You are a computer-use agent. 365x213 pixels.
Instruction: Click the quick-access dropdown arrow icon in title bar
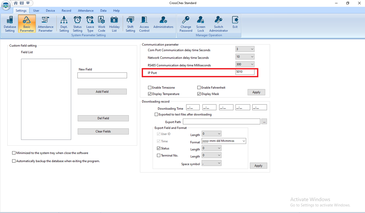28,3
